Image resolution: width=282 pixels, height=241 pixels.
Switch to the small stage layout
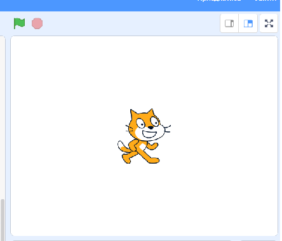229,23
